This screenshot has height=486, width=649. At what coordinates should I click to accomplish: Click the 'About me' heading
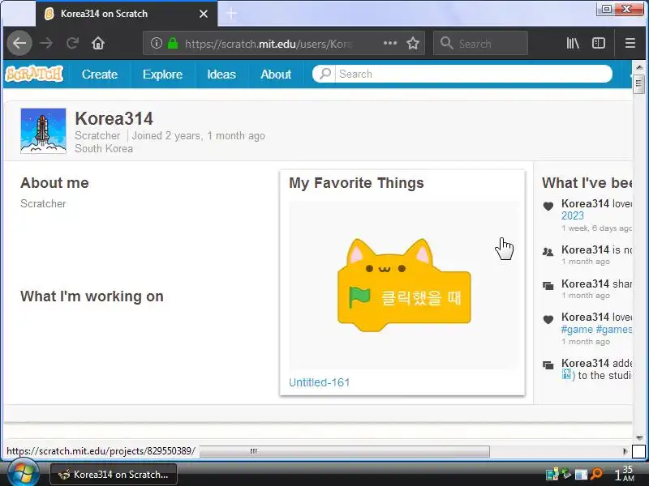[54, 183]
